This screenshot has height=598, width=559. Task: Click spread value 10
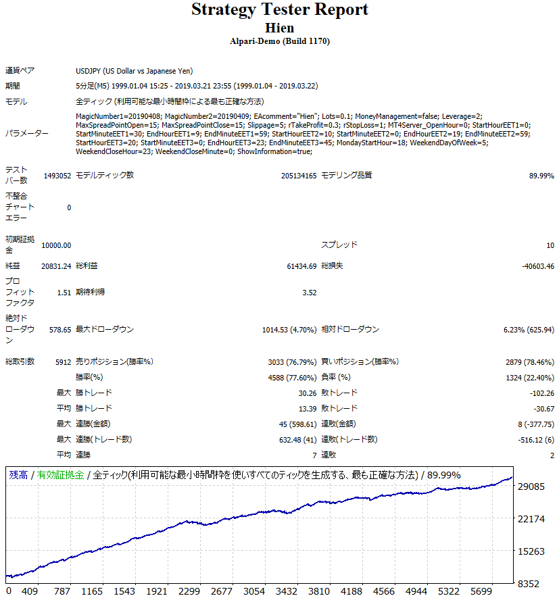coord(550,245)
